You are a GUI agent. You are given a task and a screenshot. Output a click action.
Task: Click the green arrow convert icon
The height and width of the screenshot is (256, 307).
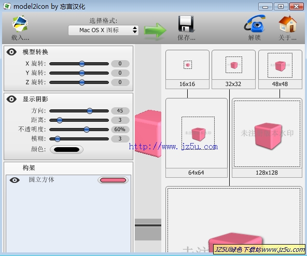click(x=155, y=31)
